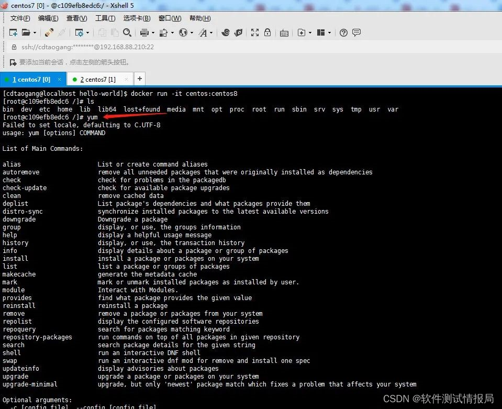Launch Xftp with the swirl icon
The width and height of the screenshot is (502, 409).
[226, 32]
